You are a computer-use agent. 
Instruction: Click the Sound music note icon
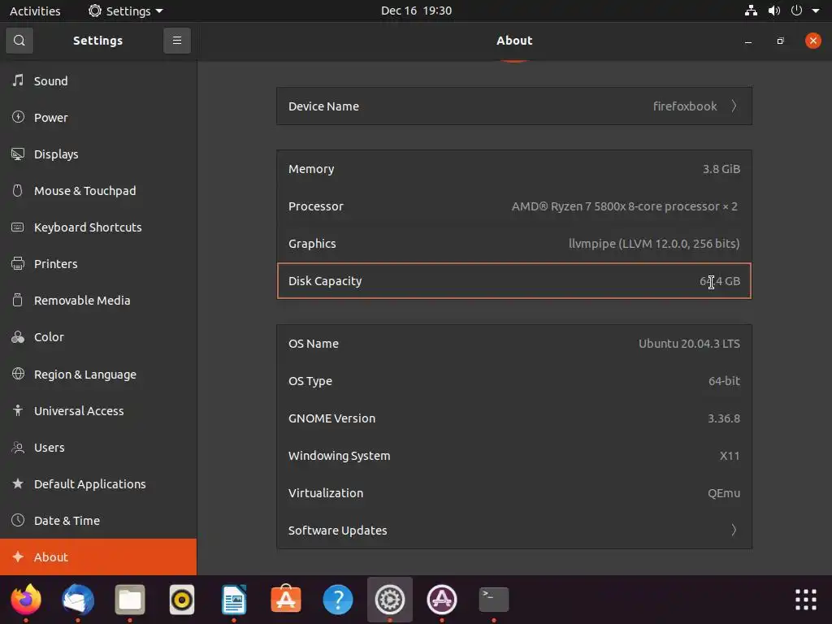coord(18,80)
